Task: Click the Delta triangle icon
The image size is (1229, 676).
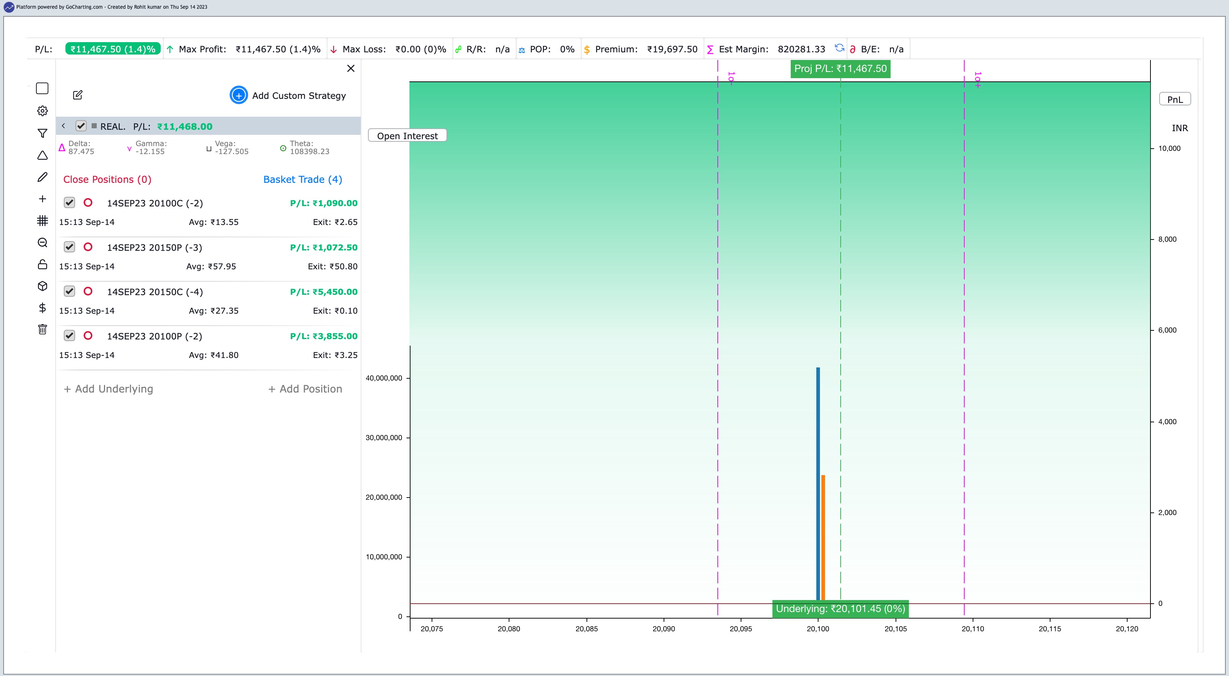Action: tap(61, 147)
